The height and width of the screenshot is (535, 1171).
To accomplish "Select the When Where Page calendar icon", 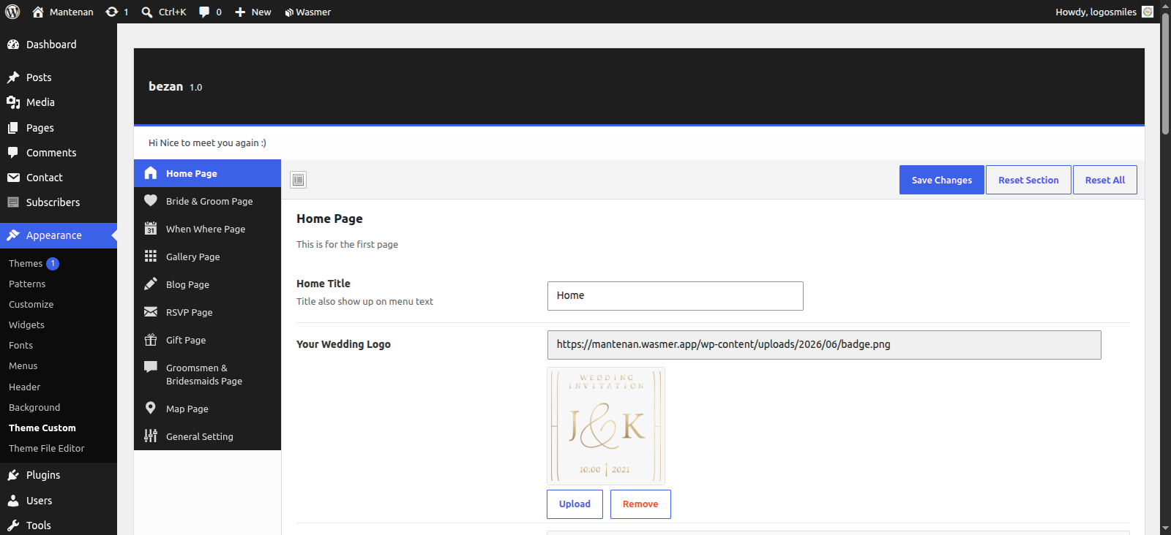I will pyautogui.click(x=151, y=228).
